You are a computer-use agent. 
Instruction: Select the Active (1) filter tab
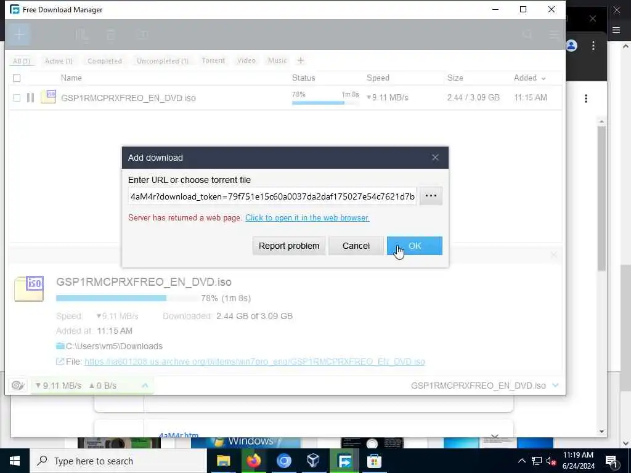(x=59, y=61)
